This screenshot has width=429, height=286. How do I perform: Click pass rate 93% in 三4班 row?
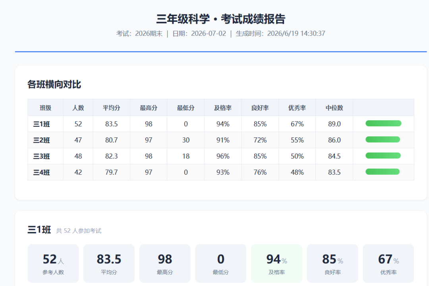coord(223,172)
